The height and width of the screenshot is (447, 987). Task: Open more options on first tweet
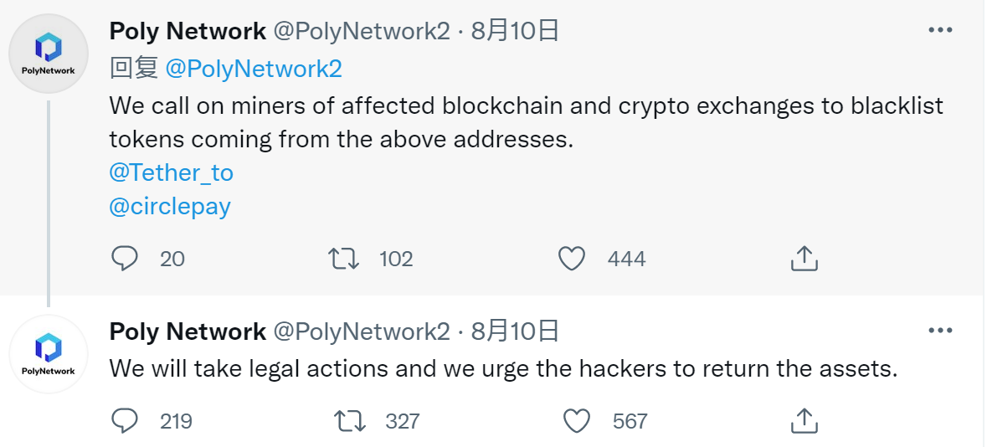point(940,29)
